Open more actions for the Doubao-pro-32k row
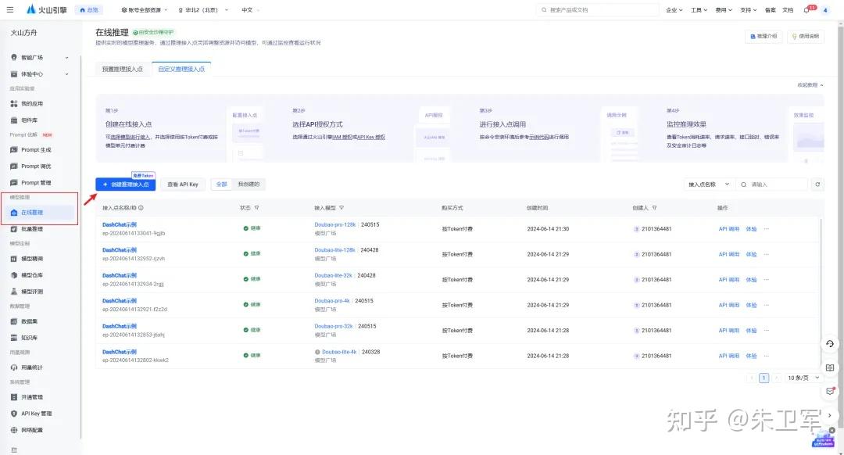This screenshot has width=844, height=455. pos(767,330)
